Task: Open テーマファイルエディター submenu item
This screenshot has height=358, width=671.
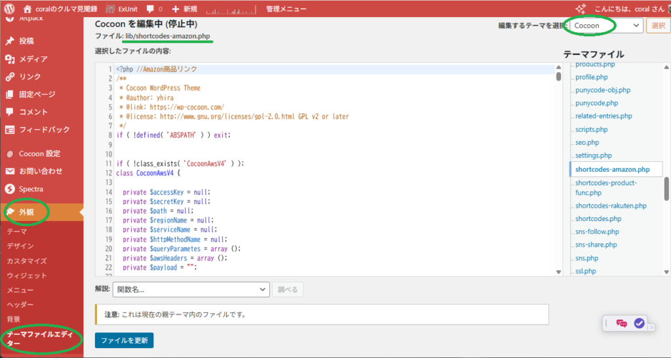Action: 40,339
